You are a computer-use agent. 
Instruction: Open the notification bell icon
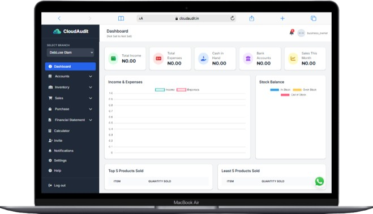291,33
